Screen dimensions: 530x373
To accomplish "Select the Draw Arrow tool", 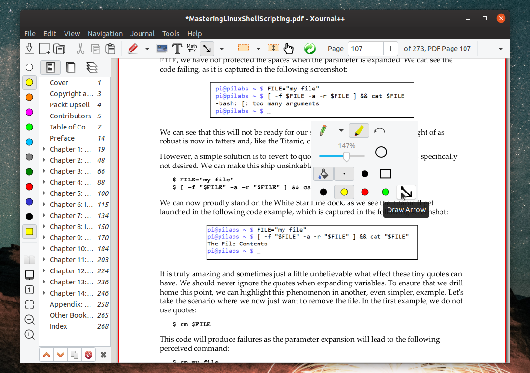I will (x=406, y=192).
